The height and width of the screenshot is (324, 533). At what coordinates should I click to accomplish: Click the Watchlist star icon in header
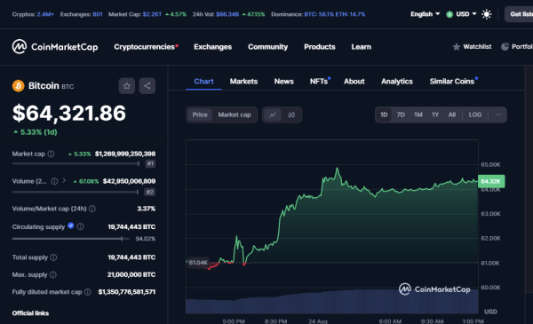coord(457,46)
